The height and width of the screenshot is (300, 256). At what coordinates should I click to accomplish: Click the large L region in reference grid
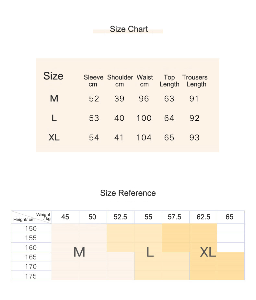click(x=150, y=252)
